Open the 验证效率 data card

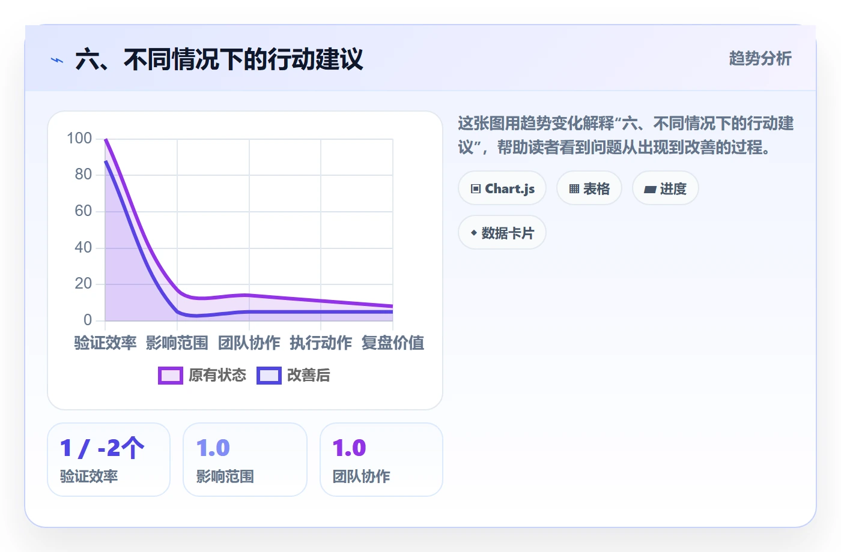pyautogui.click(x=109, y=460)
